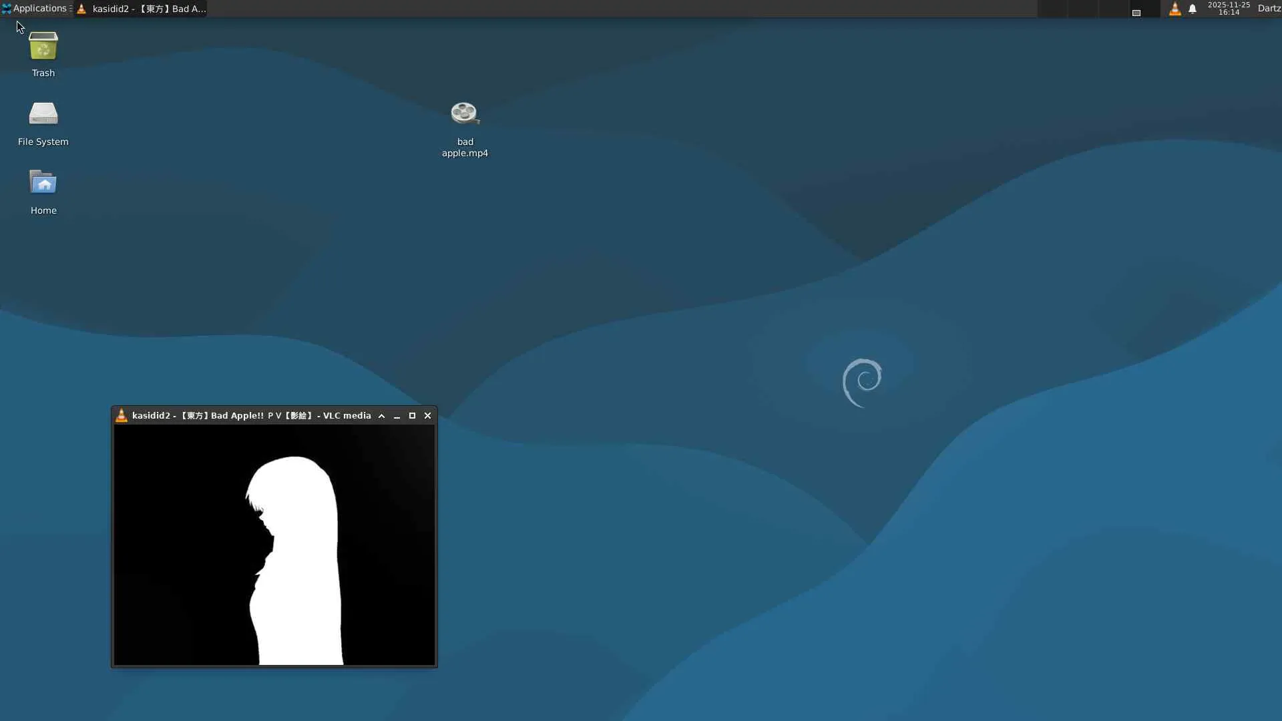1282x721 pixels.
Task: Close the VLC media player window
Action: point(428,416)
